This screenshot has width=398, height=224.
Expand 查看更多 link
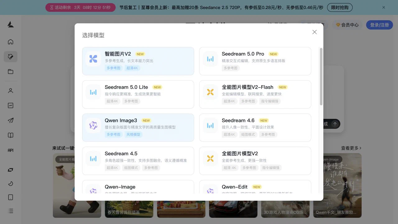351,148
